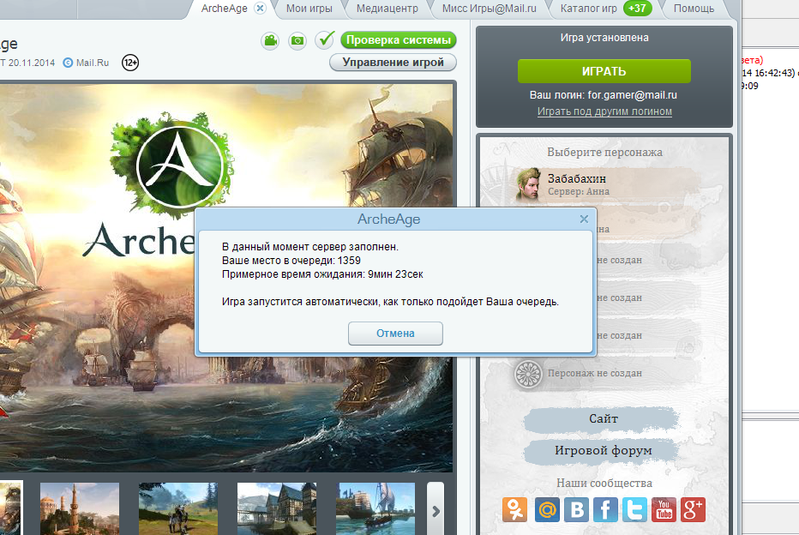
Task: Click the screenshot camera icon
Action: 297,40
